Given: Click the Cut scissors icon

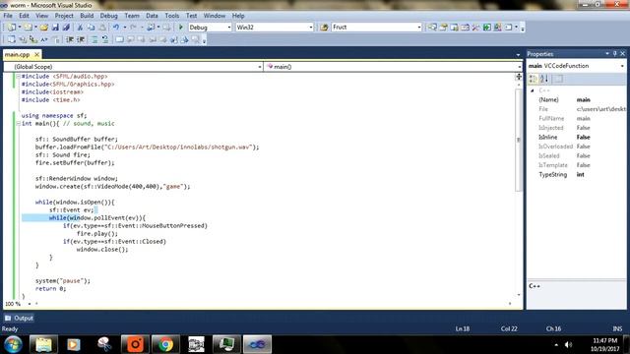Looking at the screenshot, I should [x=80, y=28].
